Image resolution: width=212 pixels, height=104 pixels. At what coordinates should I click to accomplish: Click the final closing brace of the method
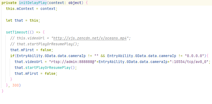[3, 91]
